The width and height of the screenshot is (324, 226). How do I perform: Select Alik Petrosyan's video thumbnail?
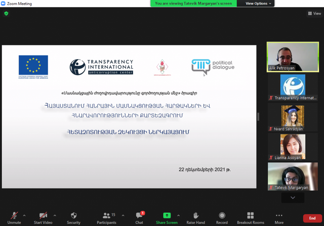tap(293, 56)
